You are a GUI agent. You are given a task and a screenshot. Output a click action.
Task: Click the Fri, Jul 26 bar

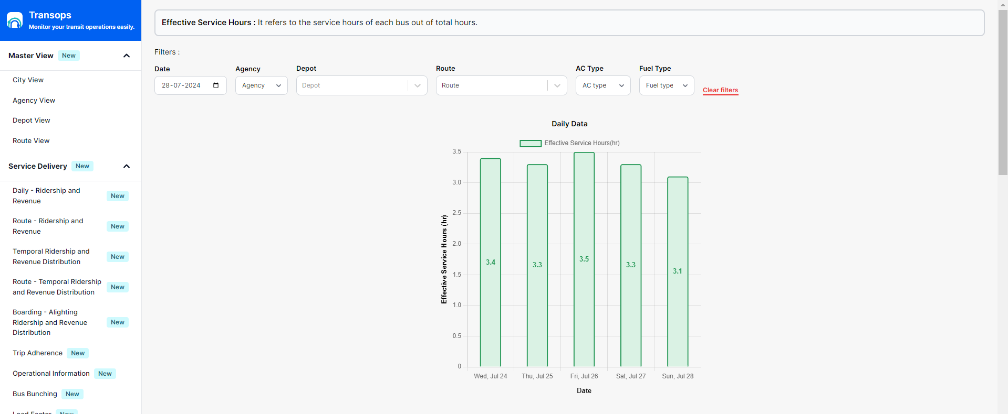[x=584, y=259]
